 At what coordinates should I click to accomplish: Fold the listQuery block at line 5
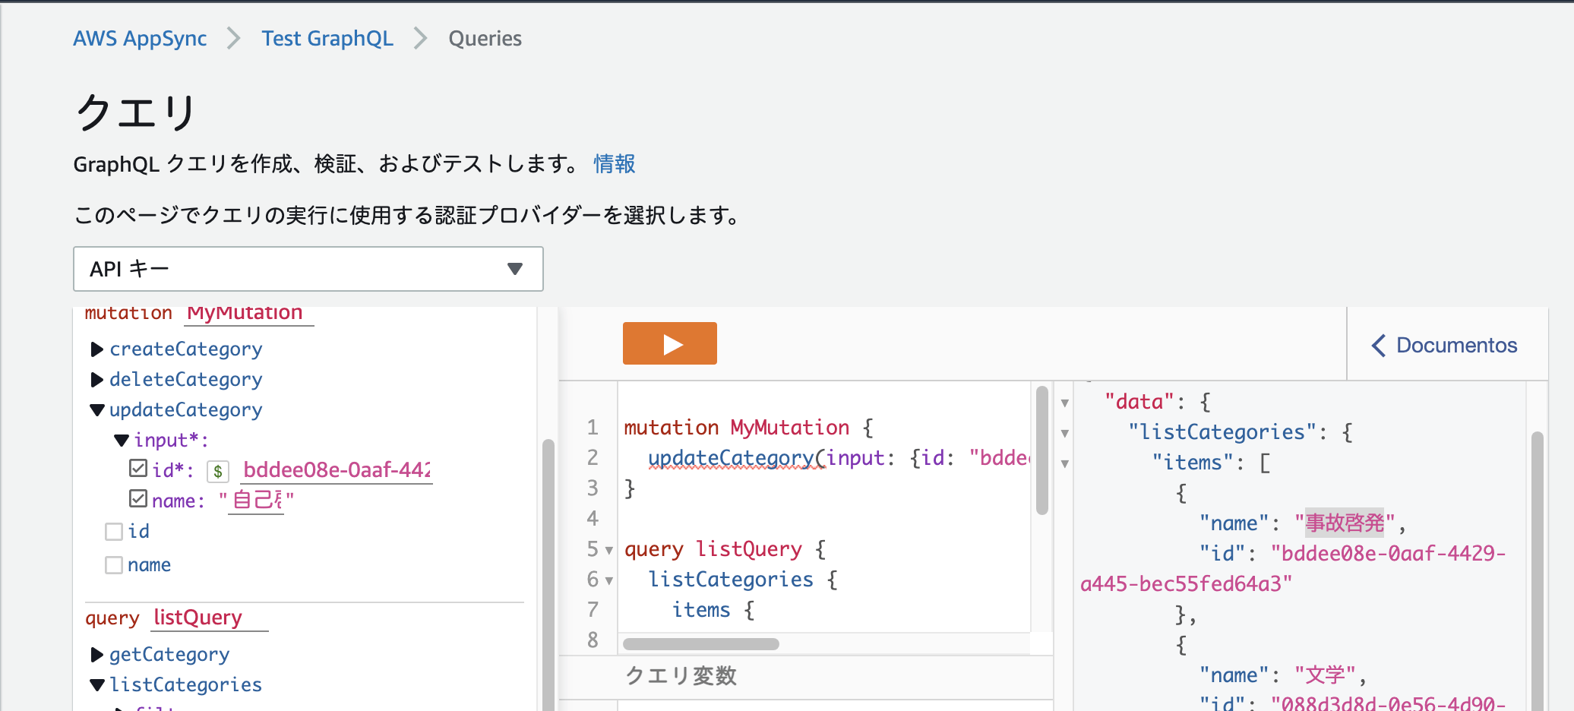click(609, 550)
